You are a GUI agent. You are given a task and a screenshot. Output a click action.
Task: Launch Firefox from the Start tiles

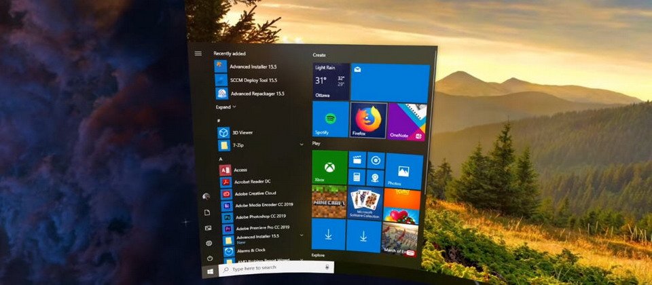tap(368, 121)
